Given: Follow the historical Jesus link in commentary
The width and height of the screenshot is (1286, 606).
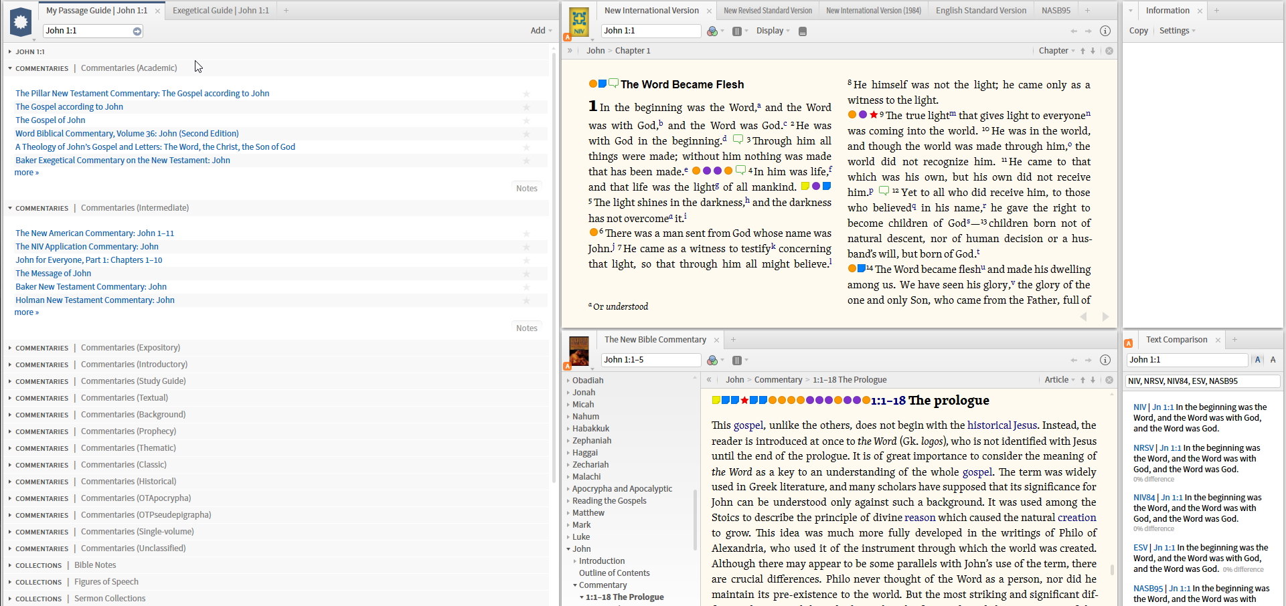Looking at the screenshot, I should pos(1002,425).
